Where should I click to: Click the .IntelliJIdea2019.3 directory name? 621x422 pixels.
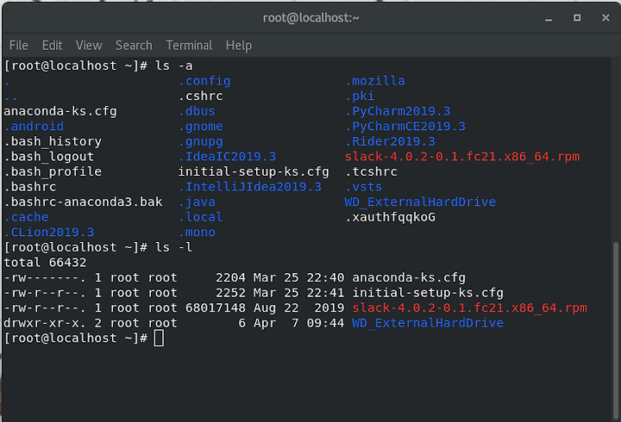(250, 187)
